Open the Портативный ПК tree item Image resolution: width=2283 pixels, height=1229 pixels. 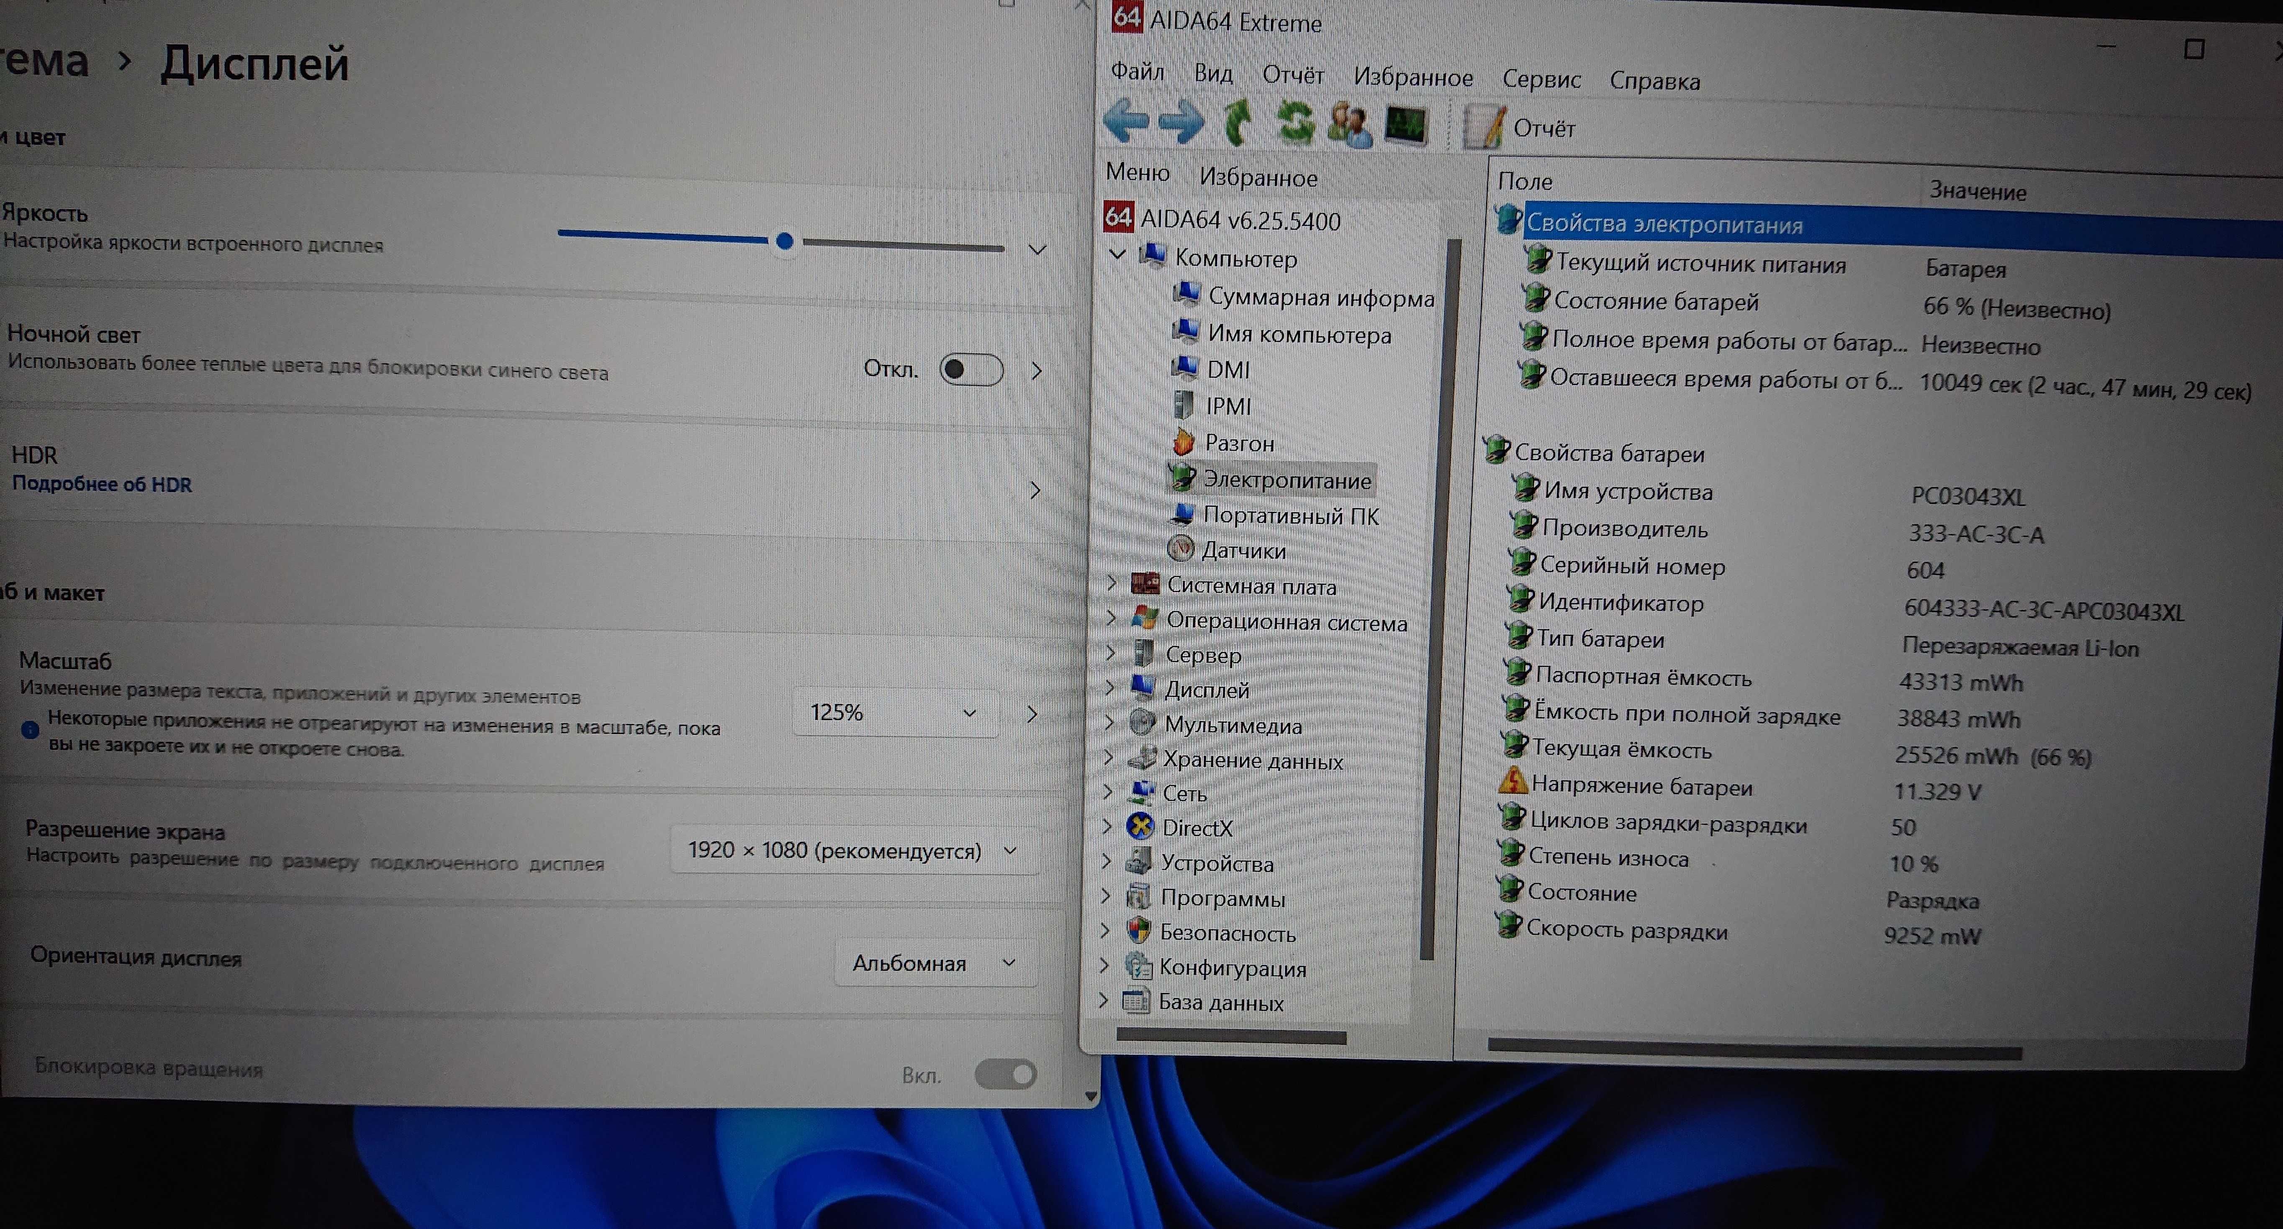tap(1274, 515)
